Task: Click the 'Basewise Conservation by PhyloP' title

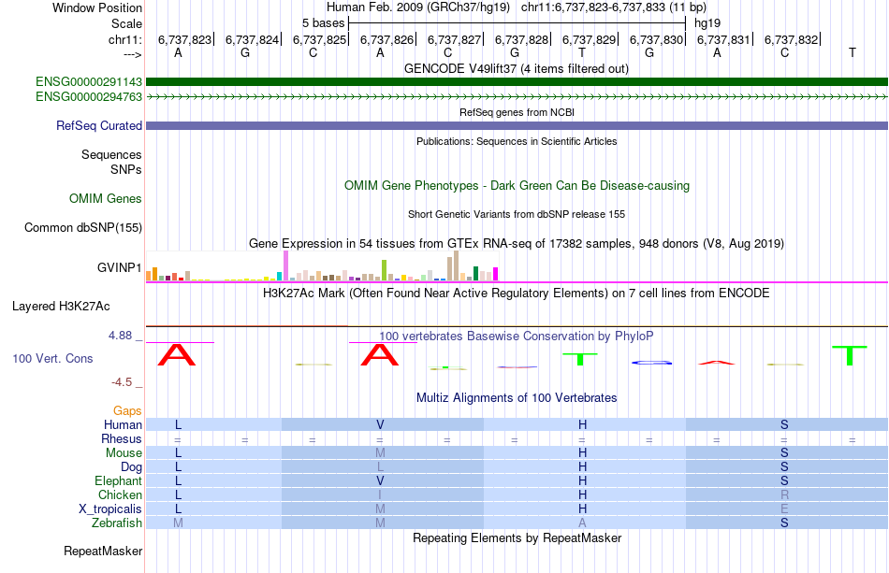Action: (x=517, y=336)
